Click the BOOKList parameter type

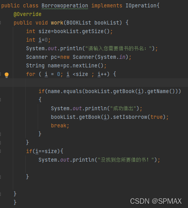tap(79, 23)
